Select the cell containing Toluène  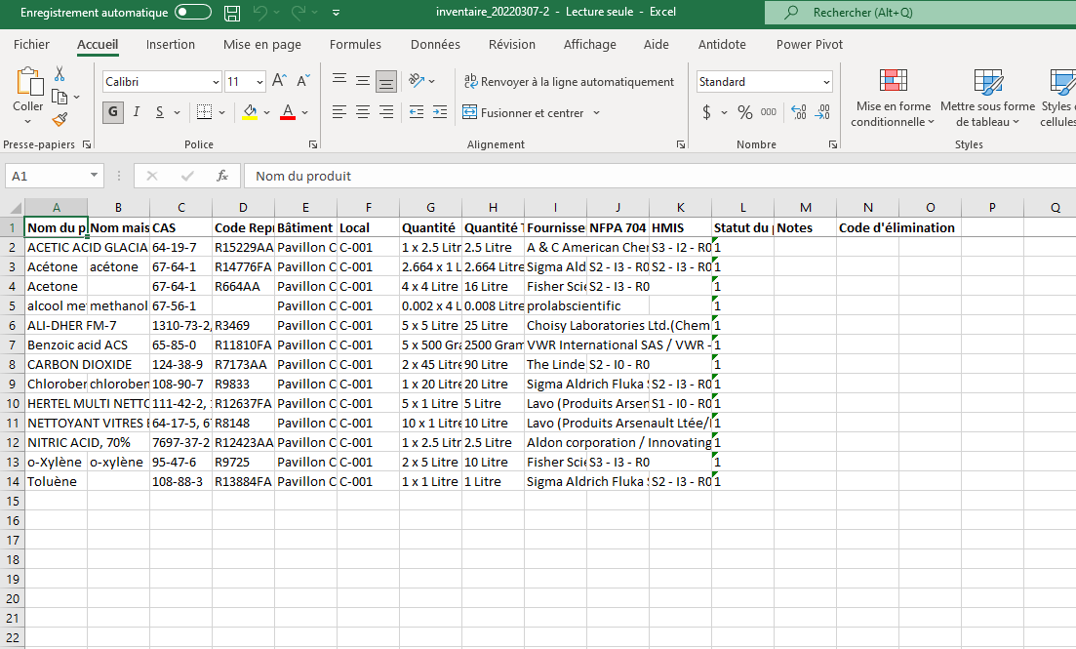tap(57, 481)
